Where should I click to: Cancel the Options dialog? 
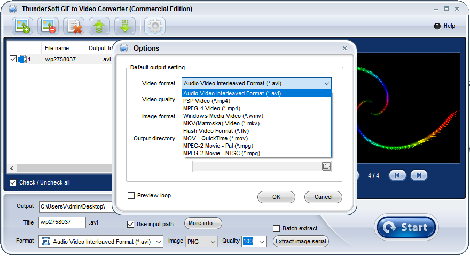pyautogui.click(x=323, y=197)
